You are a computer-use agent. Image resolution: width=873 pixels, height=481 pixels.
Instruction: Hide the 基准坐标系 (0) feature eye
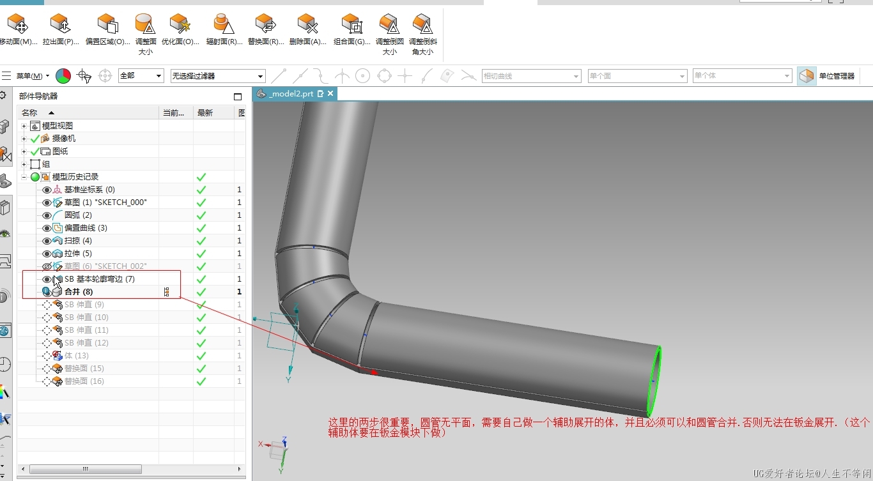pos(47,190)
